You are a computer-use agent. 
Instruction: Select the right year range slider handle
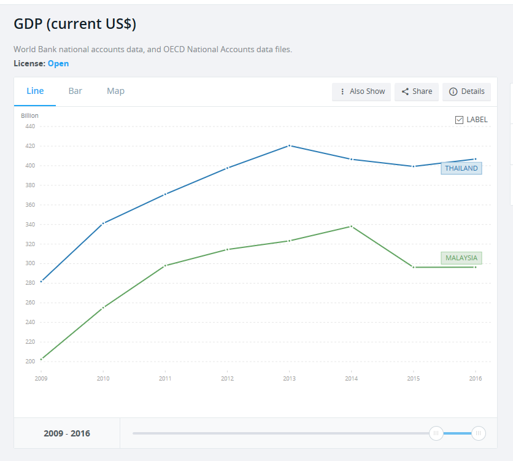pyautogui.click(x=479, y=433)
